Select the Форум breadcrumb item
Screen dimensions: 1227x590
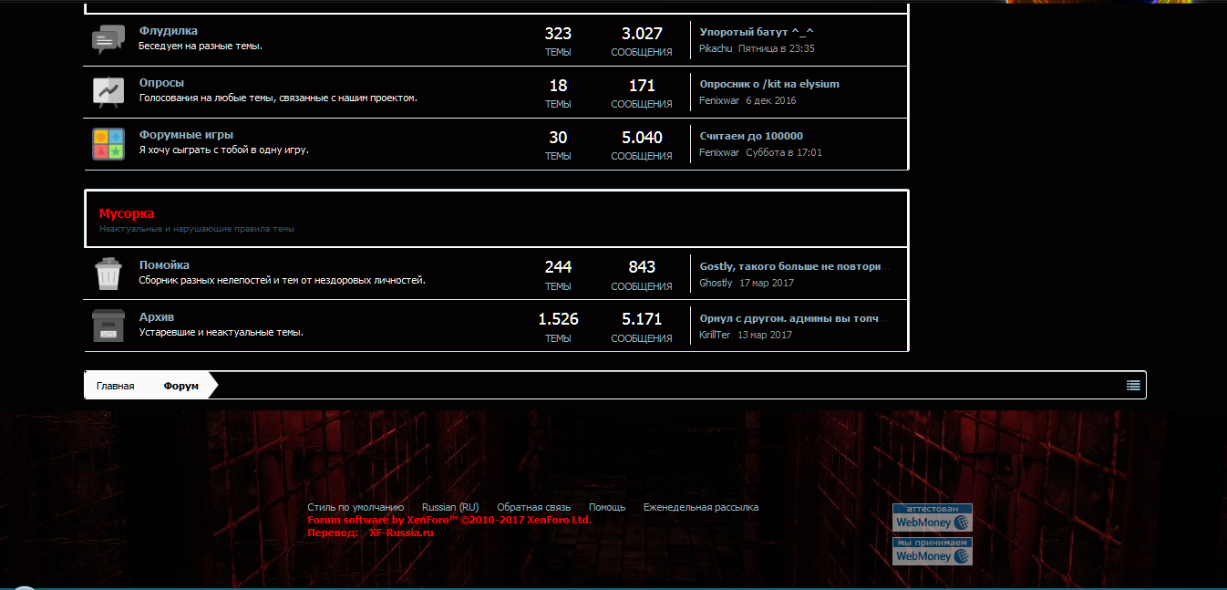tap(181, 386)
